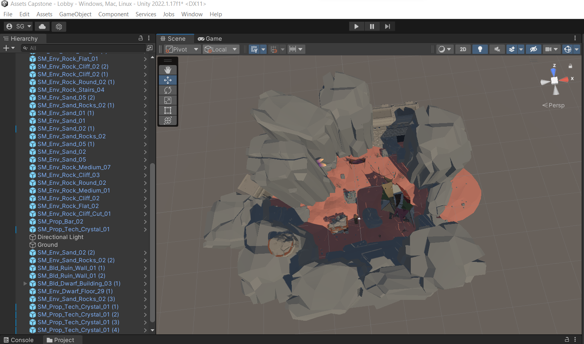Open the GameObject menu
584x344 pixels.
[75, 14]
